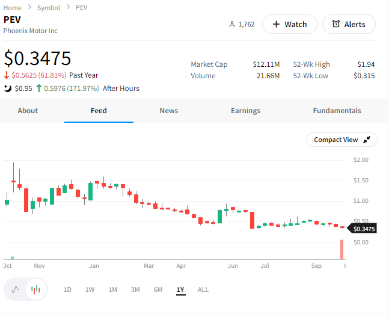
Task: Set chart range to 1M
Action: click(112, 290)
